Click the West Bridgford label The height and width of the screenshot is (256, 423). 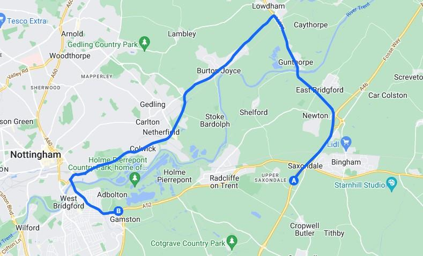(x=69, y=202)
